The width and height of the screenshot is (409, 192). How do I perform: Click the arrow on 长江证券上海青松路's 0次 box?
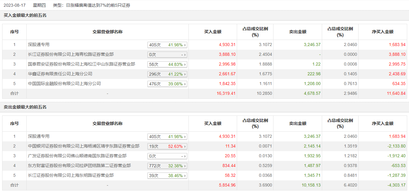pyautogui.click(x=185, y=55)
